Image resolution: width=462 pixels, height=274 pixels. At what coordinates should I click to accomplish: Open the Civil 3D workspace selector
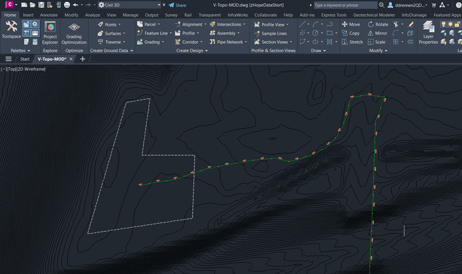click(x=130, y=5)
